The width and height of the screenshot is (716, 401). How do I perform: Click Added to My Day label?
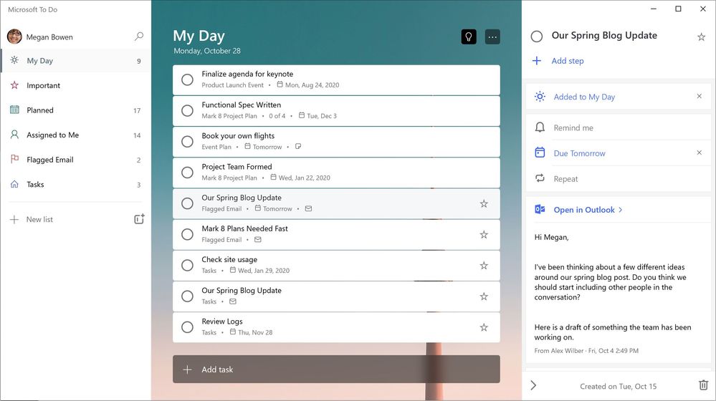point(584,97)
